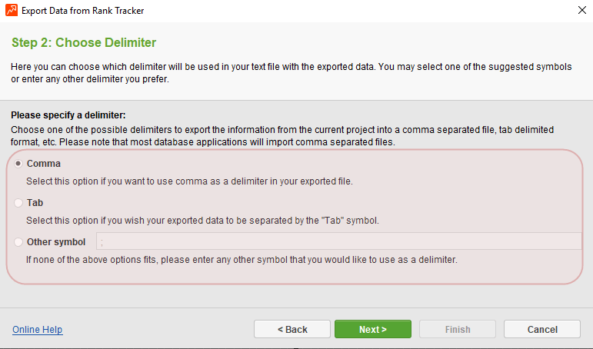Click the bold "Other symbol" label text
Image resolution: width=593 pixels, height=349 pixels.
point(56,242)
